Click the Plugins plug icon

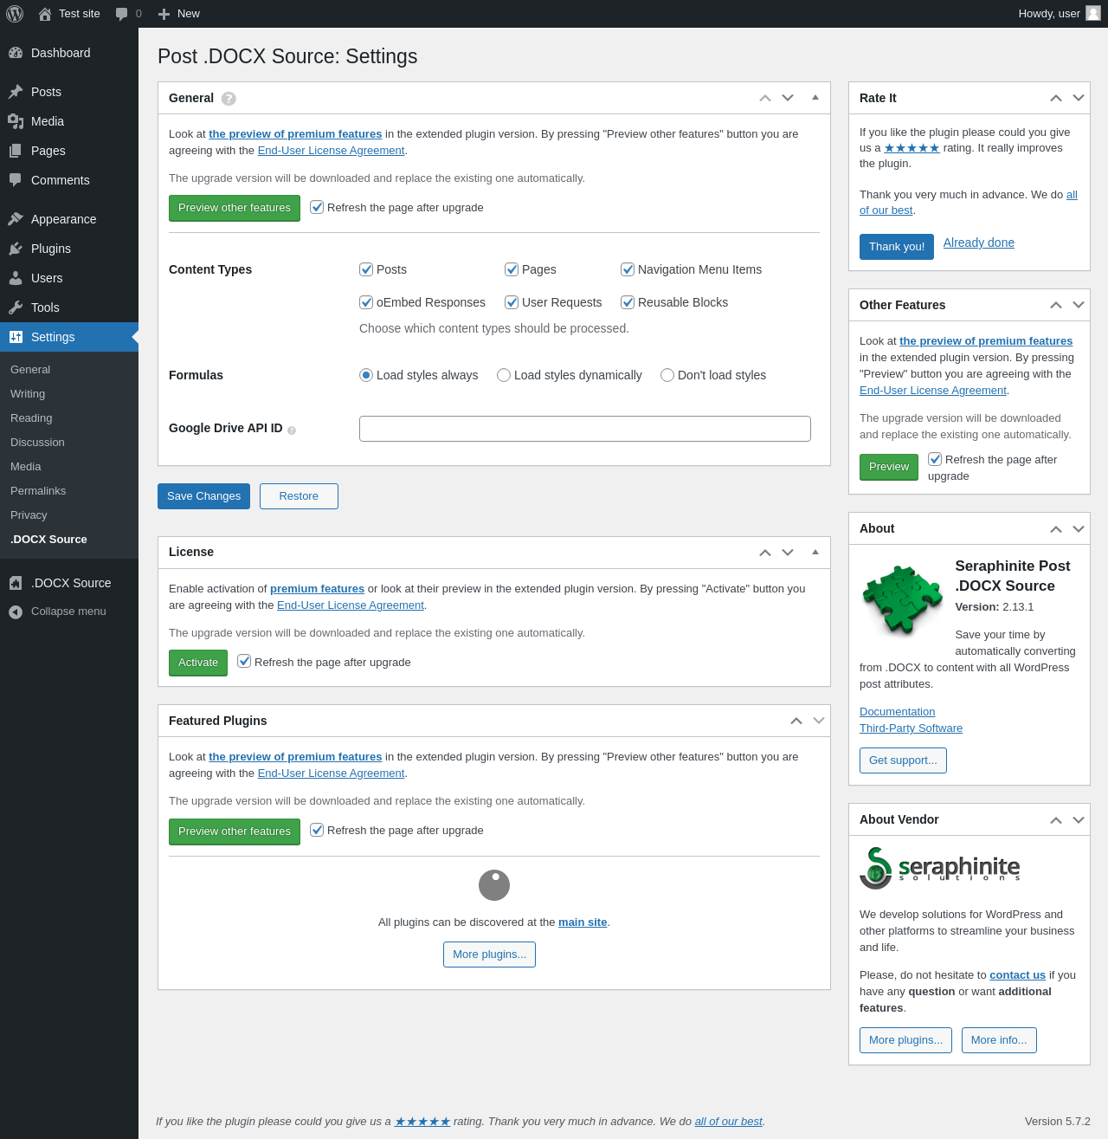tap(16, 249)
